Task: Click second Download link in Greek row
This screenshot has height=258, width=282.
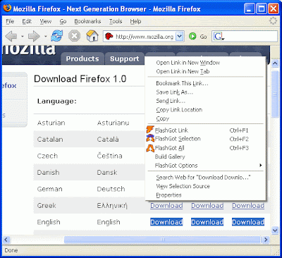Action: pos(207,206)
